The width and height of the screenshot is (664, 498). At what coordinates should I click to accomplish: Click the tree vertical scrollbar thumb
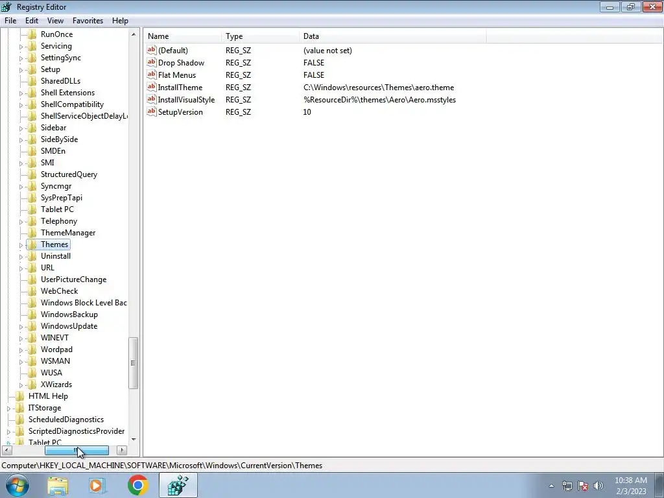(134, 363)
